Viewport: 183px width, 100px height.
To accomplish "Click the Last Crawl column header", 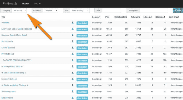I will tap(174, 17).
